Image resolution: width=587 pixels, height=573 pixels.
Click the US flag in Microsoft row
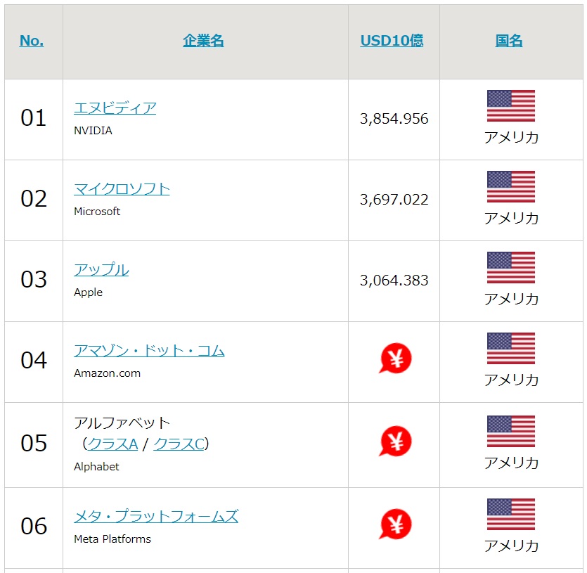(510, 187)
